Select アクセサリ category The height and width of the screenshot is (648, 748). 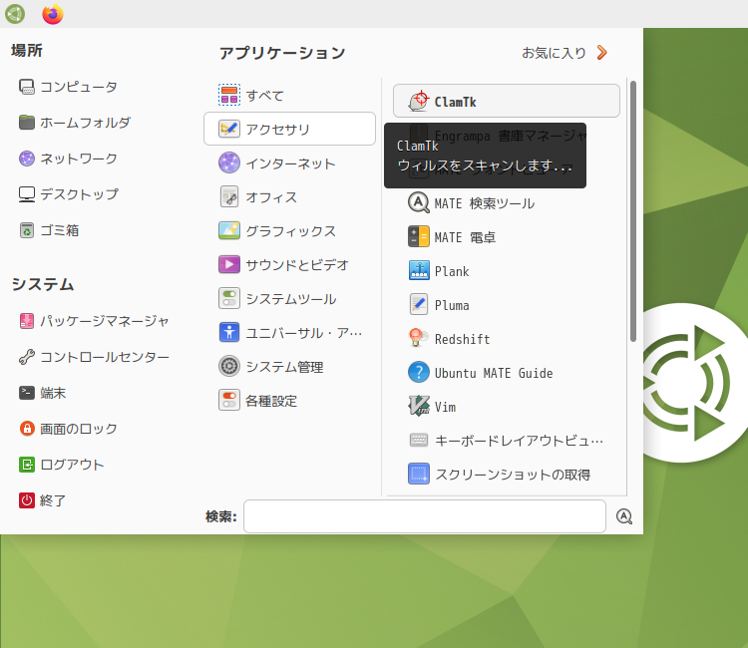point(289,129)
